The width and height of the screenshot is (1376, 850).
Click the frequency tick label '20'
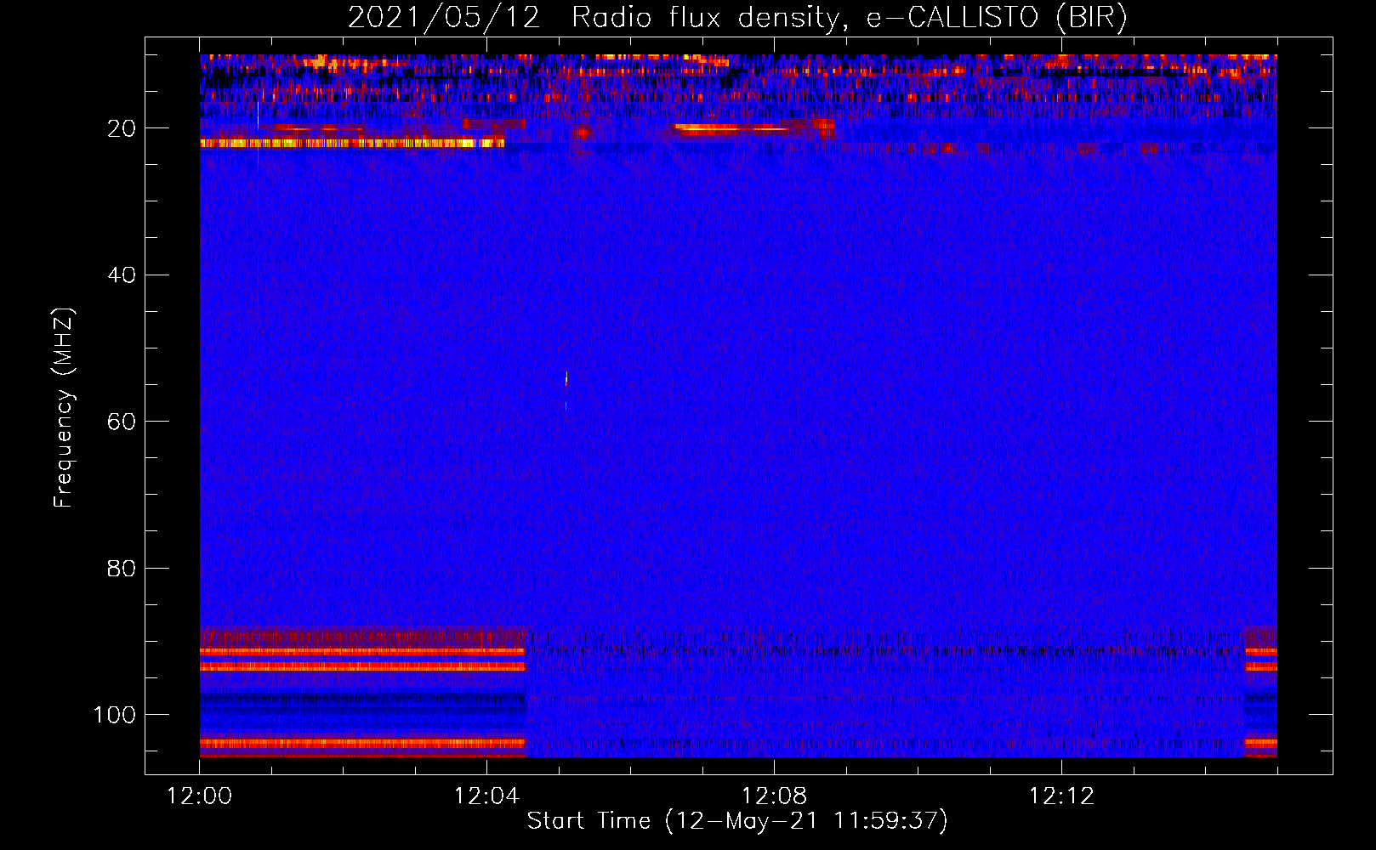[122, 128]
